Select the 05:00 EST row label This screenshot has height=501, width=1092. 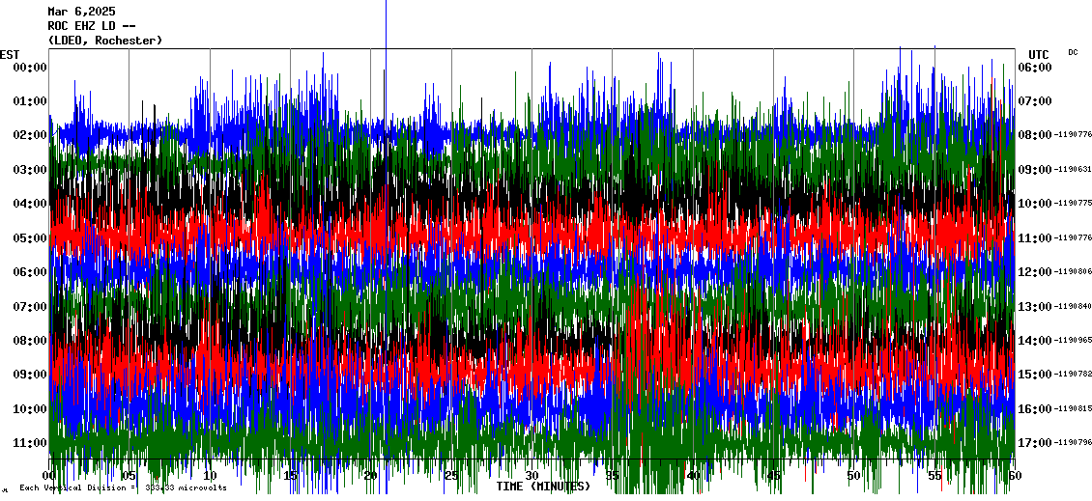point(30,238)
